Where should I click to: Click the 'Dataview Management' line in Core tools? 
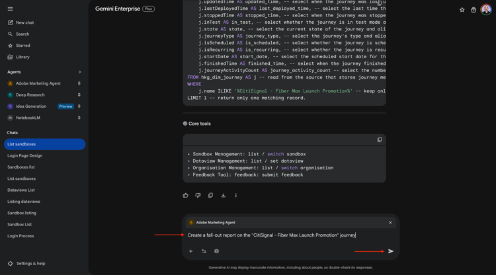pos(248,161)
